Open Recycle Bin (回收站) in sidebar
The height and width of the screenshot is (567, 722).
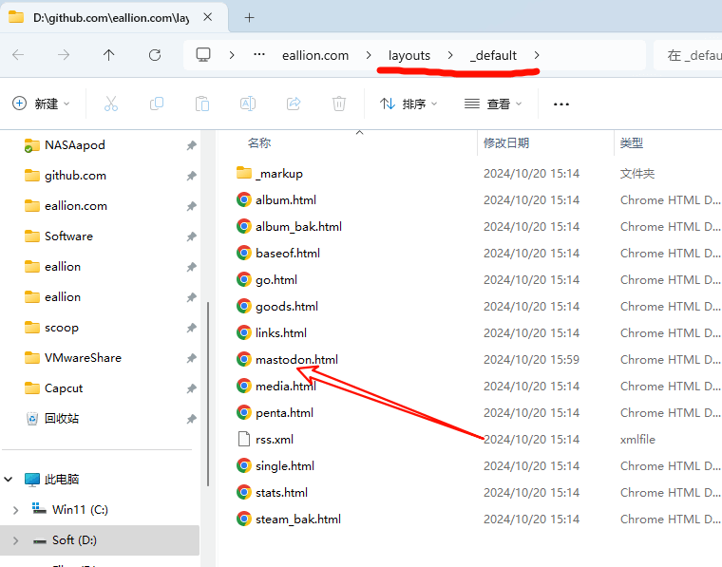coord(61,418)
